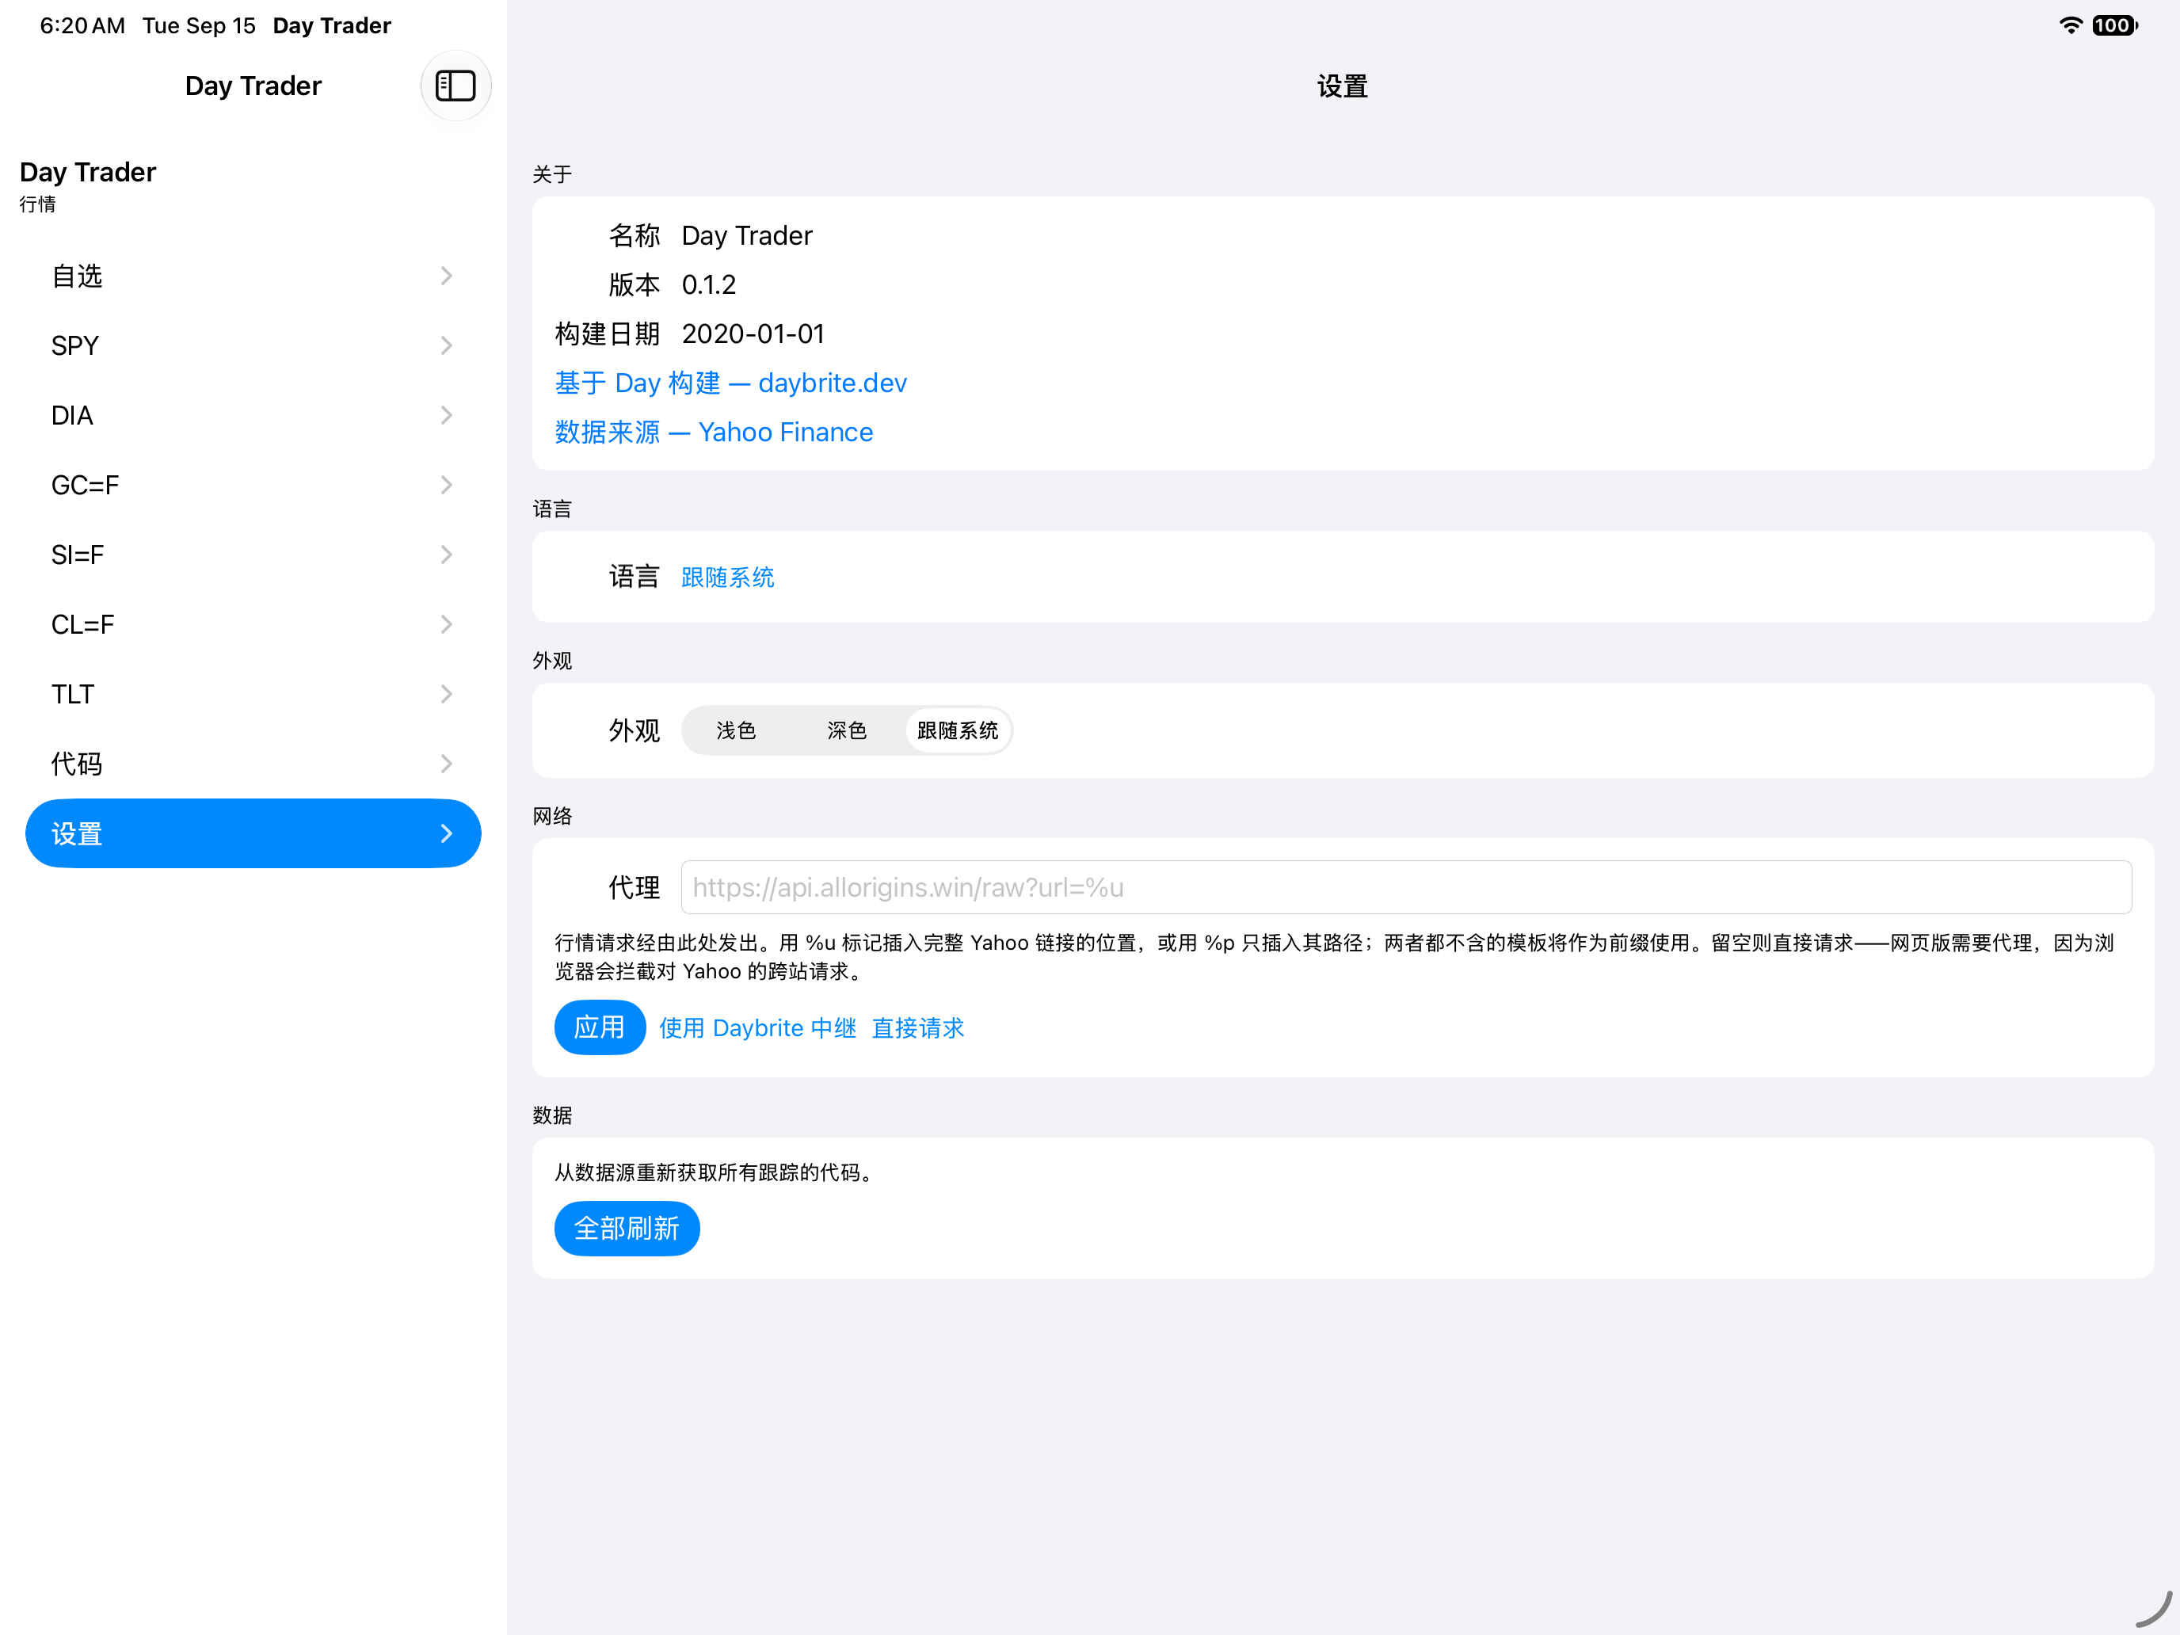This screenshot has height=1635, width=2180.
Task: Open SPY in the sidebar
Action: coord(253,346)
